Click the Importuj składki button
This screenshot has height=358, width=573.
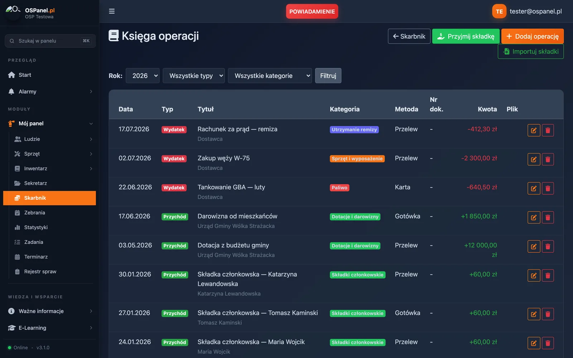[531, 51]
